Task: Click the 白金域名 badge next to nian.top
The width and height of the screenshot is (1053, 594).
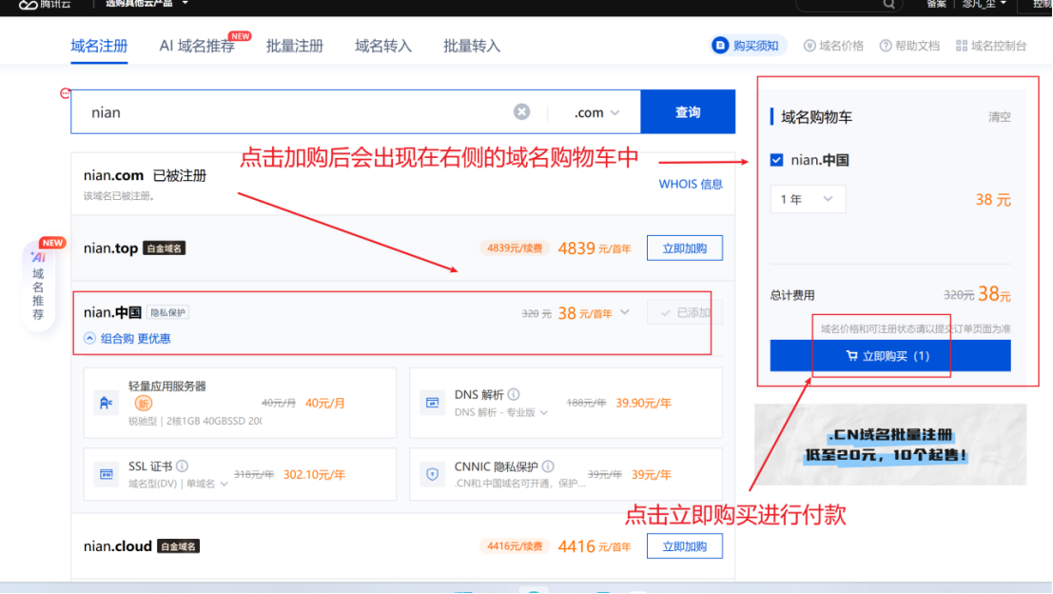Action: click(165, 248)
